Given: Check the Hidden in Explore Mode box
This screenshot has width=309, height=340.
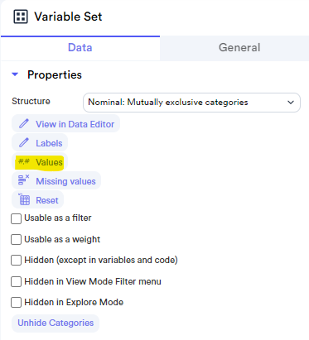Looking at the screenshot, I should (16, 302).
